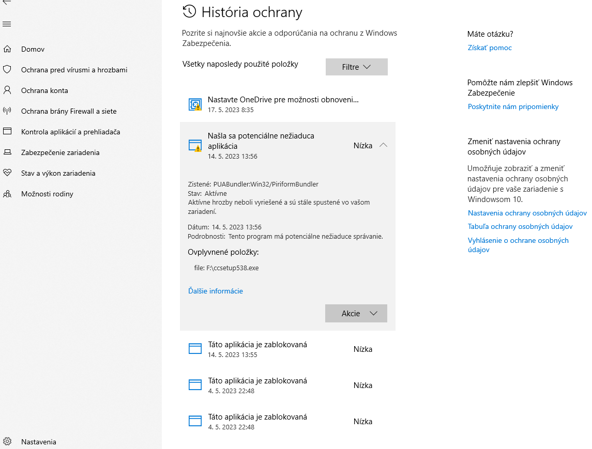
Task: Open Možnosti rodiny section
Action: coord(47,194)
